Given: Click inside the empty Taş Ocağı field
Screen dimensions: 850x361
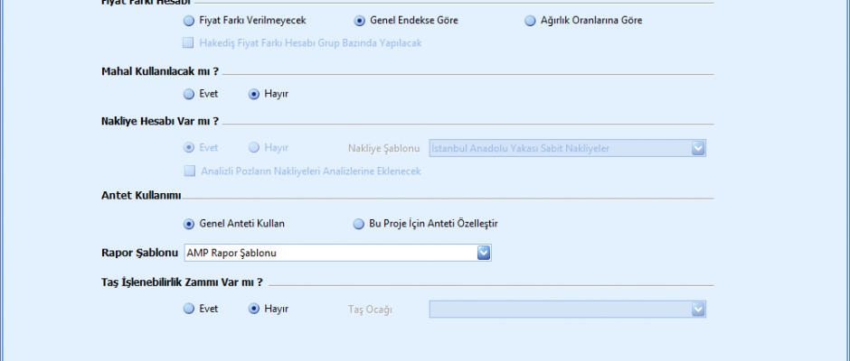Looking at the screenshot, I should 558,310.
